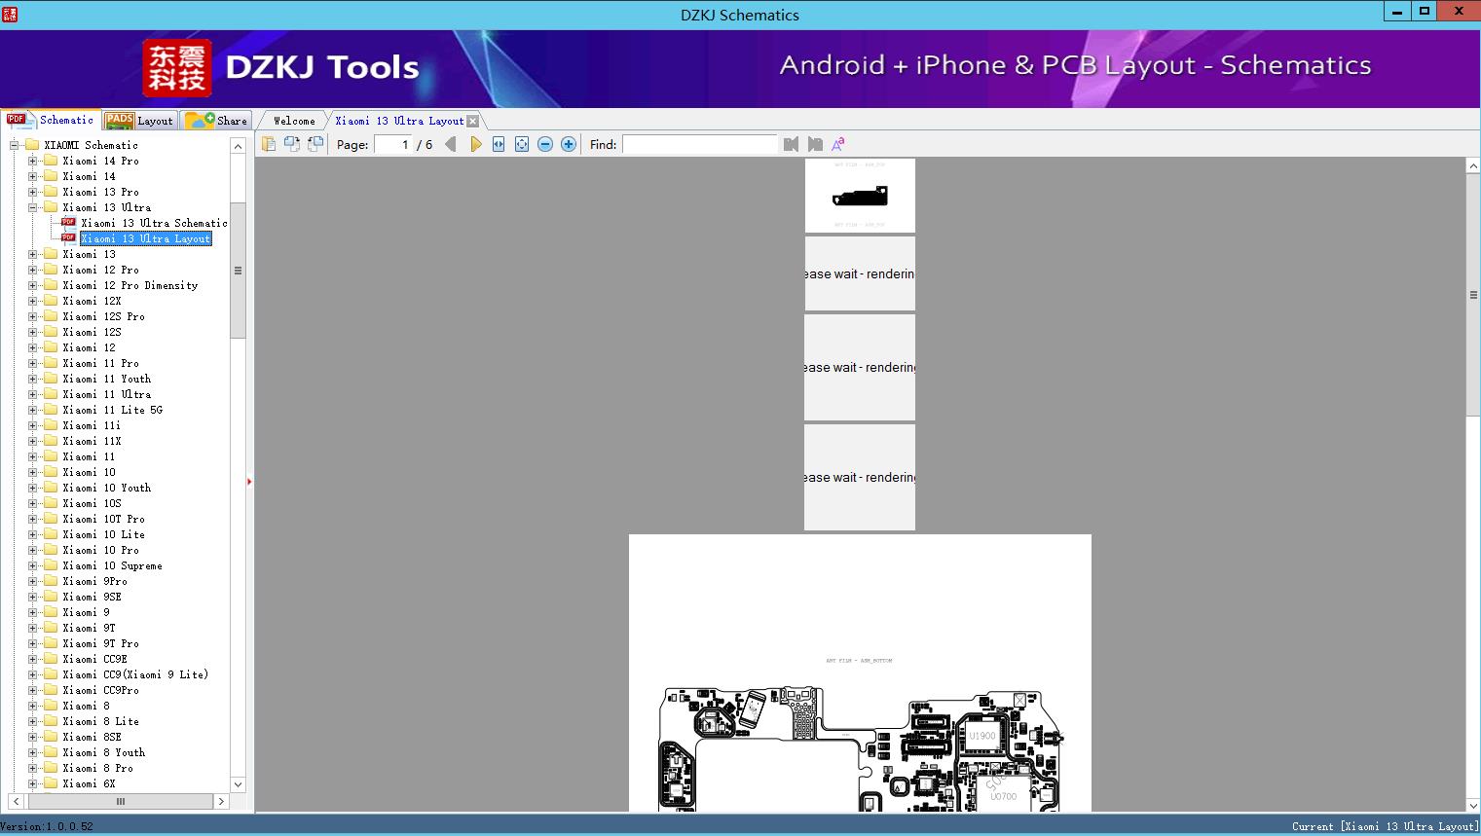Expand the Xiaomi 13 folder
This screenshot has width=1481, height=836.
pyautogui.click(x=32, y=254)
